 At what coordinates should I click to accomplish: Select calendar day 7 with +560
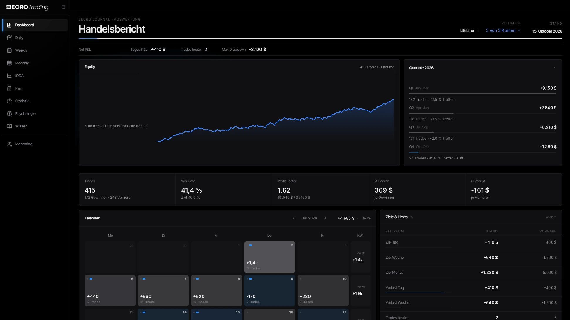tap(163, 291)
